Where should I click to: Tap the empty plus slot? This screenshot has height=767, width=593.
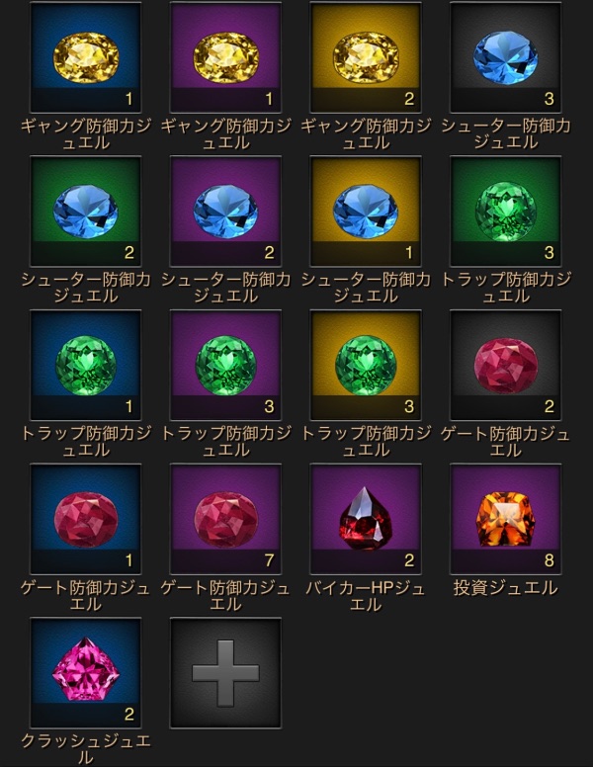(225, 672)
